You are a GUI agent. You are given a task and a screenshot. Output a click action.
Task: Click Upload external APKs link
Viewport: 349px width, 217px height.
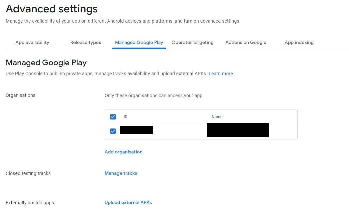click(x=128, y=203)
